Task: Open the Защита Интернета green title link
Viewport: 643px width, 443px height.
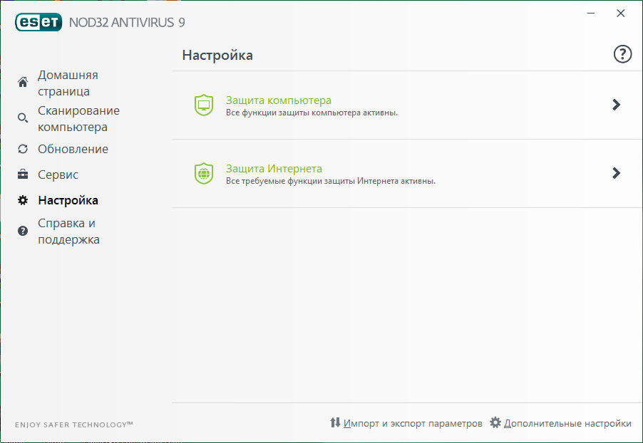Action: coord(274,169)
